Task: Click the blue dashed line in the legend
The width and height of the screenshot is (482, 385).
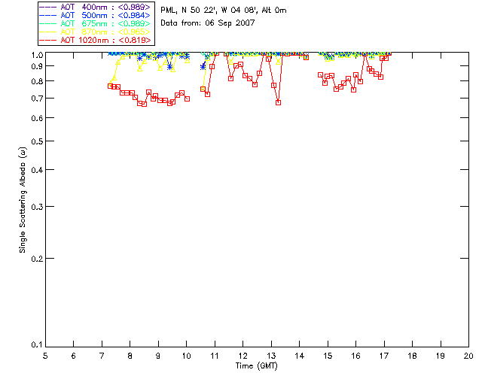Action: (47, 15)
